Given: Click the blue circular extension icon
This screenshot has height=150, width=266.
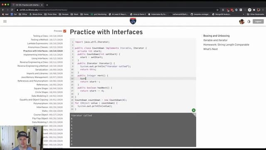Looking at the screenshot, I should 236,10.
